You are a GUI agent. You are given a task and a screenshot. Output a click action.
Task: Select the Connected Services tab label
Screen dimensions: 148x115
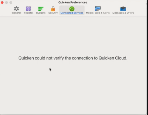(x=72, y=13)
